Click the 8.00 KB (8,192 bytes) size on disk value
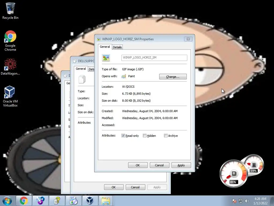The height and width of the screenshot is (206, 274). pos(136,101)
